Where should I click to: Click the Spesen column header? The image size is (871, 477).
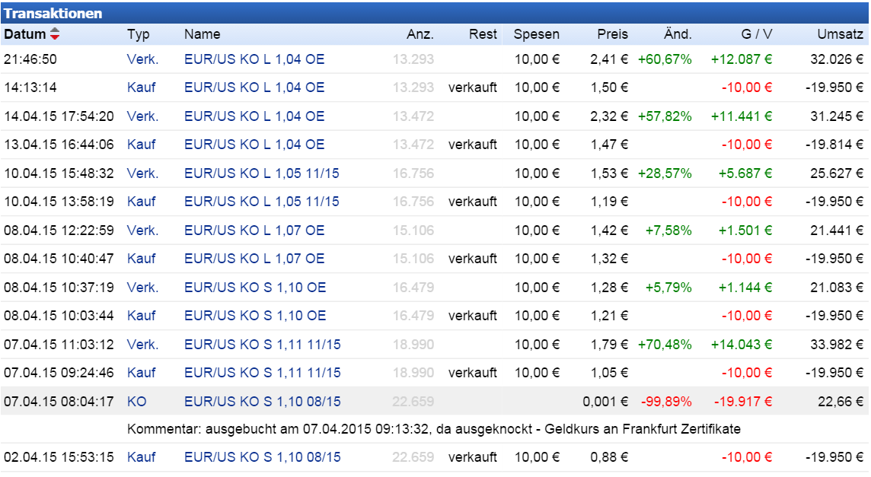coord(536,35)
